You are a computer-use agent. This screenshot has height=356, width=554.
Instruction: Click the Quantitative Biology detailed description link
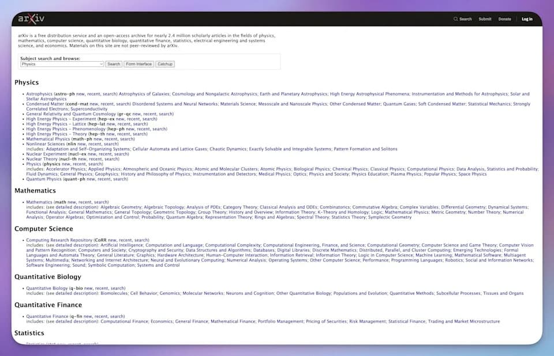pos(77,293)
